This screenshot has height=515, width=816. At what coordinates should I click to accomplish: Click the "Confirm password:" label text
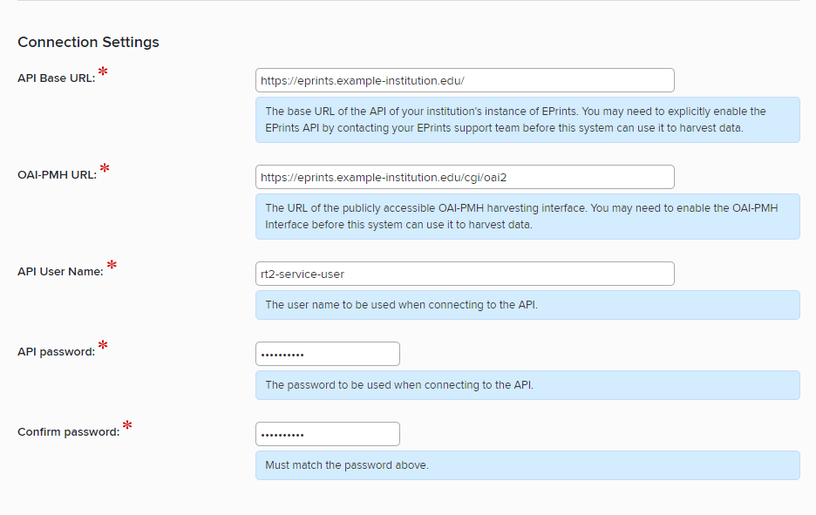[68, 432]
